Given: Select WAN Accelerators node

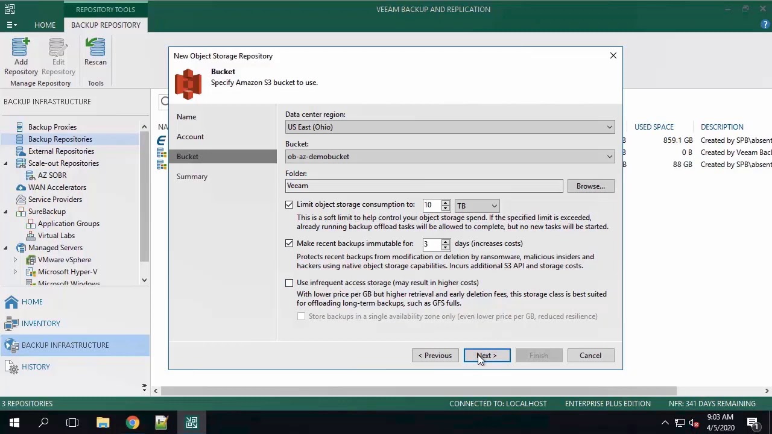Looking at the screenshot, I should coord(57,187).
